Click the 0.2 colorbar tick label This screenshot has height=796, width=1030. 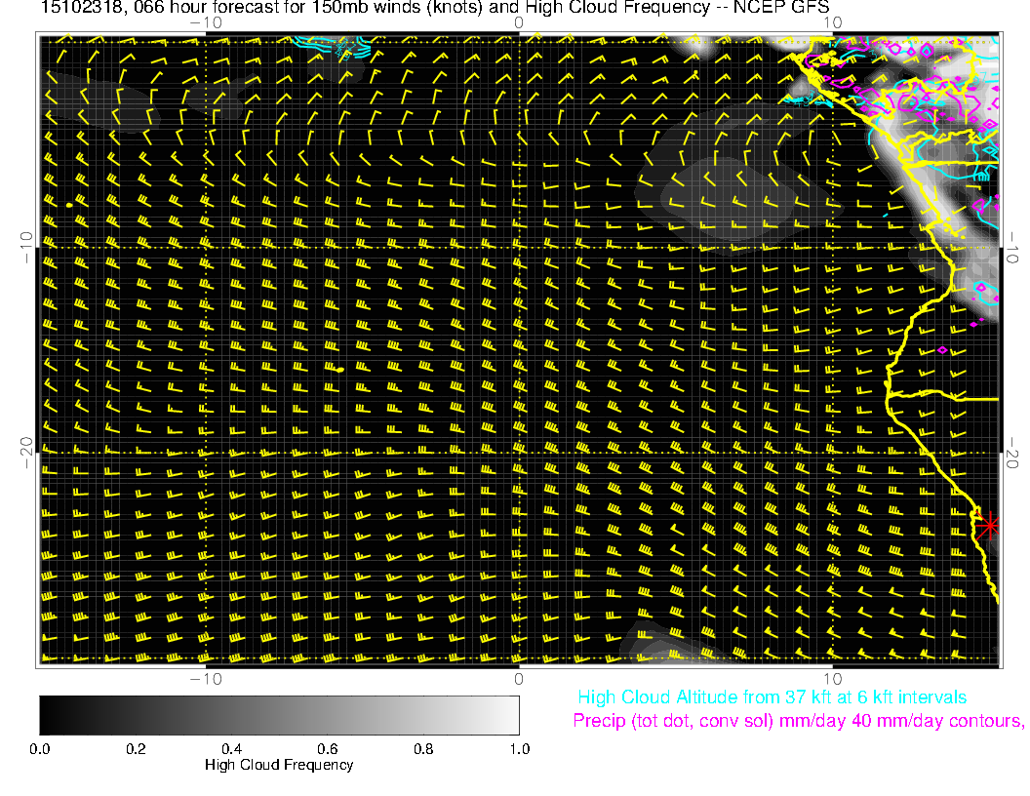click(x=135, y=748)
